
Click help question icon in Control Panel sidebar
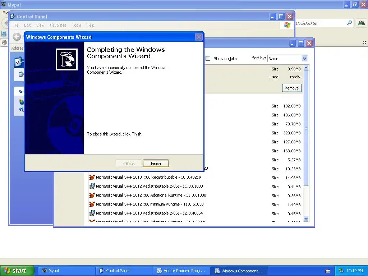[21, 109]
